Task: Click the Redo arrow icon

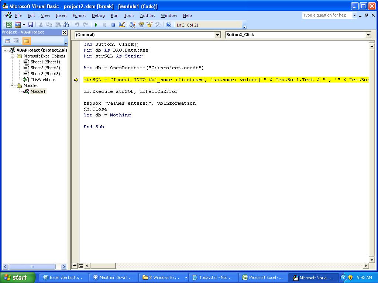Action: (85, 25)
